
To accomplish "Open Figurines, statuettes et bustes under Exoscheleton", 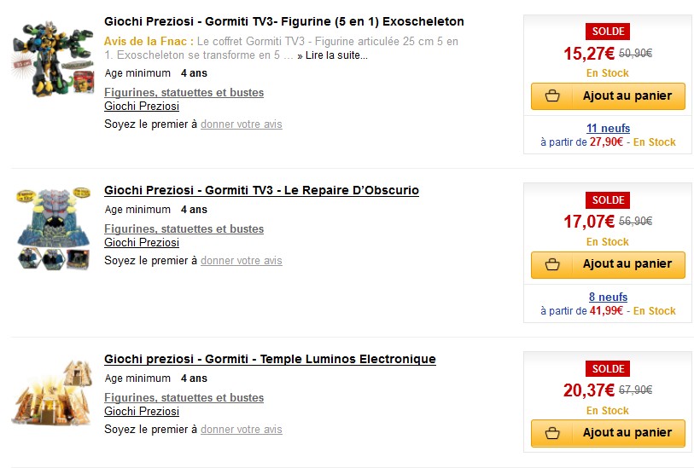I will (184, 92).
